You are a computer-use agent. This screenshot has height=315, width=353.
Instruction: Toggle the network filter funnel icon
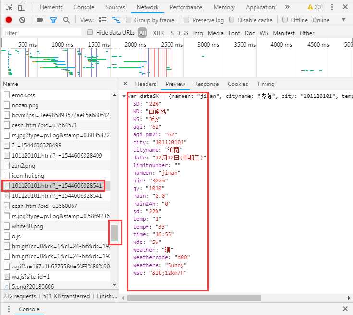[x=53, y=20]
